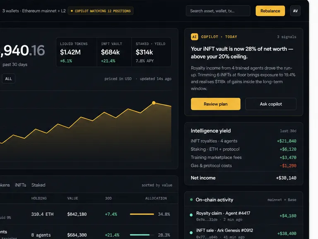The height and width of the screenshot is (239, 318).
Task: Open the Royalty claim · Agent #4417 entry
Action: [x=243, y=216]
